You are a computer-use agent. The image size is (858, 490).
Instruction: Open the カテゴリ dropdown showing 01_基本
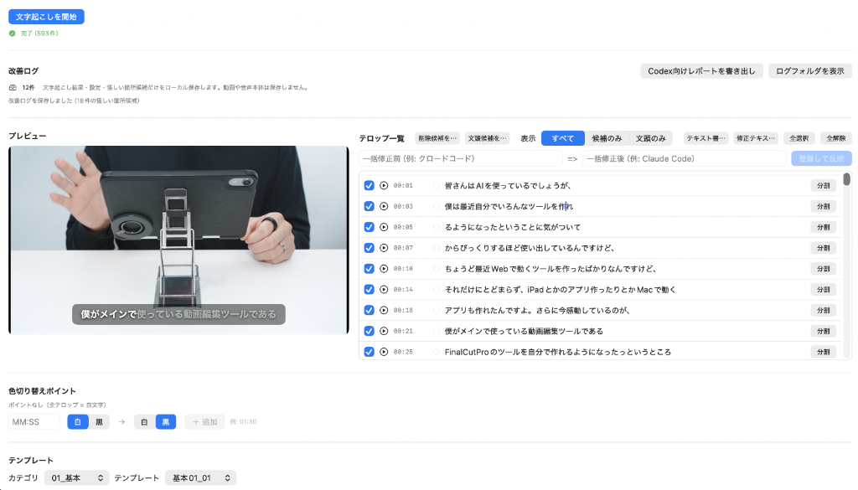point(76,478)
